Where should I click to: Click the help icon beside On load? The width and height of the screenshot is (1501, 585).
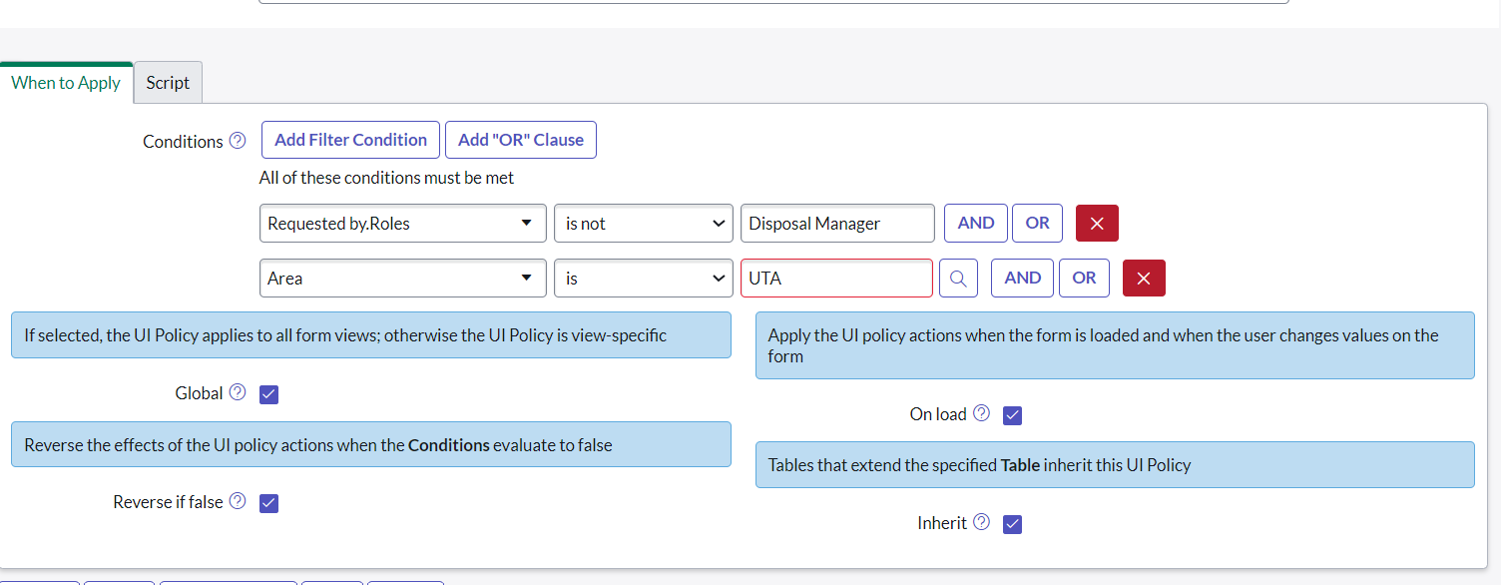[981, 413]
